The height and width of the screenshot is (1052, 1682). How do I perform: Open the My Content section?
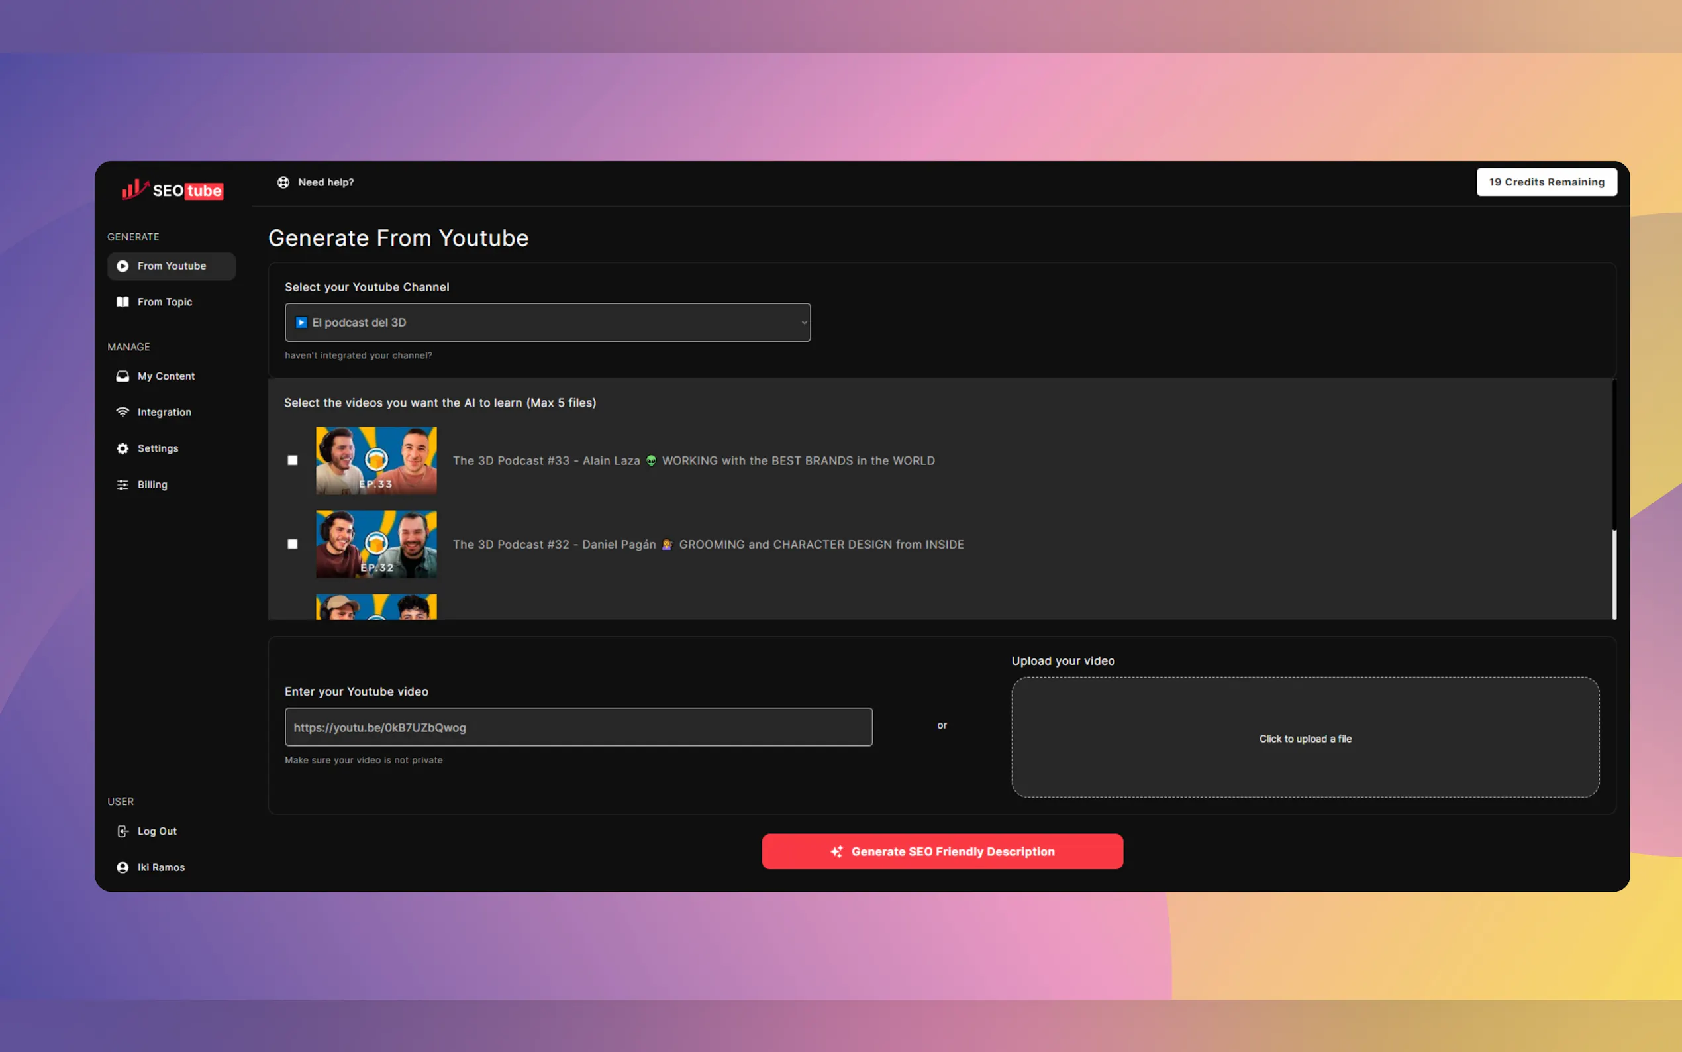click(166, 376)
